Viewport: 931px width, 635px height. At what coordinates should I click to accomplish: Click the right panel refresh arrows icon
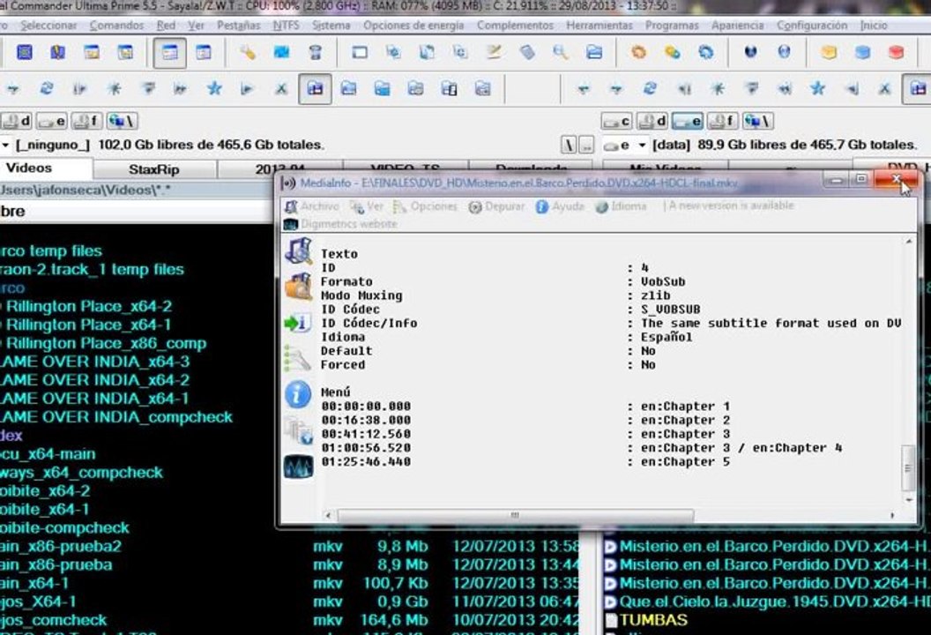point(650,89)
